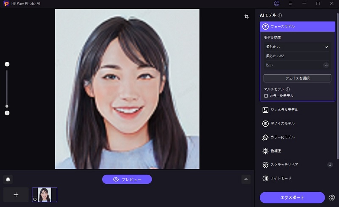The image size is (339, 207).
Task: Select the 柔らかい model effect
Action: [297, 47]
